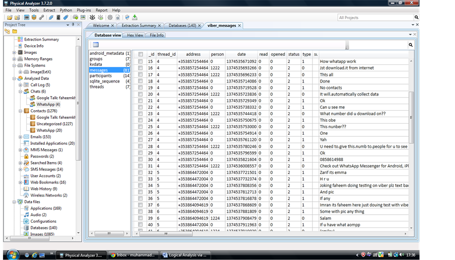Click the tree view icon in Project Tree
Viewport: 455px width, 260px height.
[x=7, y=31]
